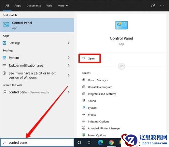The height and width of the screenshot is (147, 169).
Task: Open the More filter dropdown
Action: [63, 6]
